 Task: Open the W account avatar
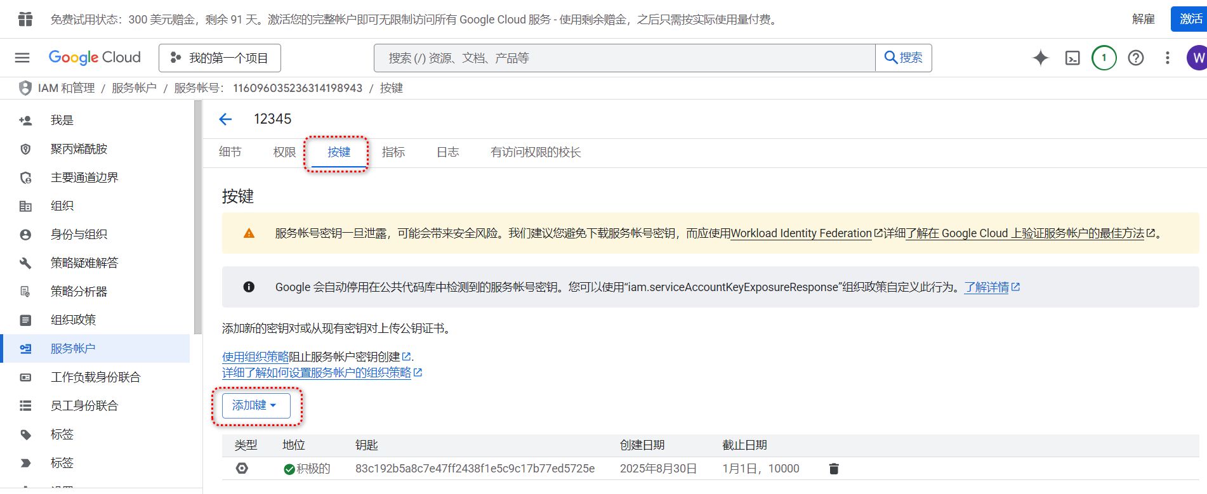tap(1197, 58)
